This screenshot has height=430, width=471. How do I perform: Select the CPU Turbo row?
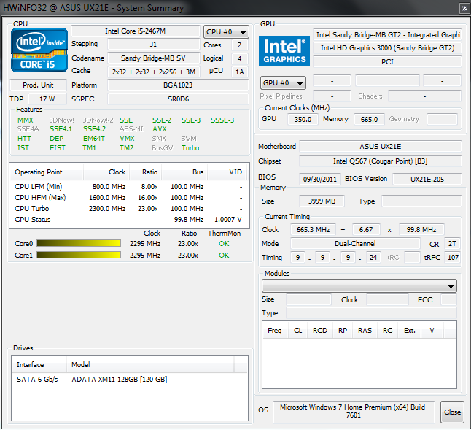pos(129,209)
